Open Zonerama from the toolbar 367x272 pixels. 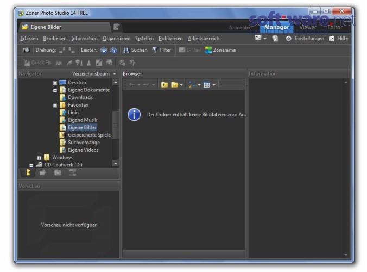click(220, 50)
